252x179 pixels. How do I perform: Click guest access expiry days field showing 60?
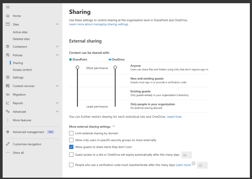coord(187,155)
